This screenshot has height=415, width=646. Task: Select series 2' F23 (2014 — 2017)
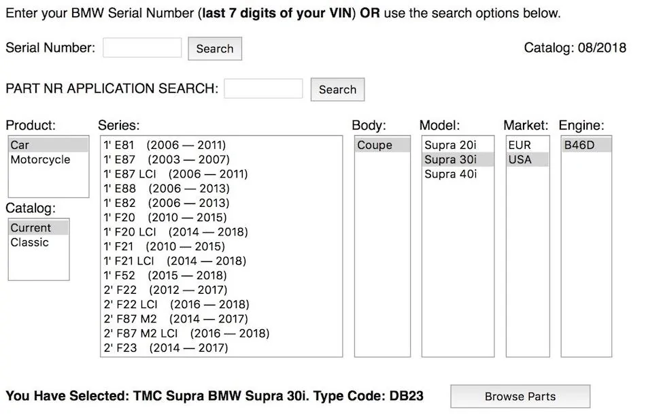point(221,348)
